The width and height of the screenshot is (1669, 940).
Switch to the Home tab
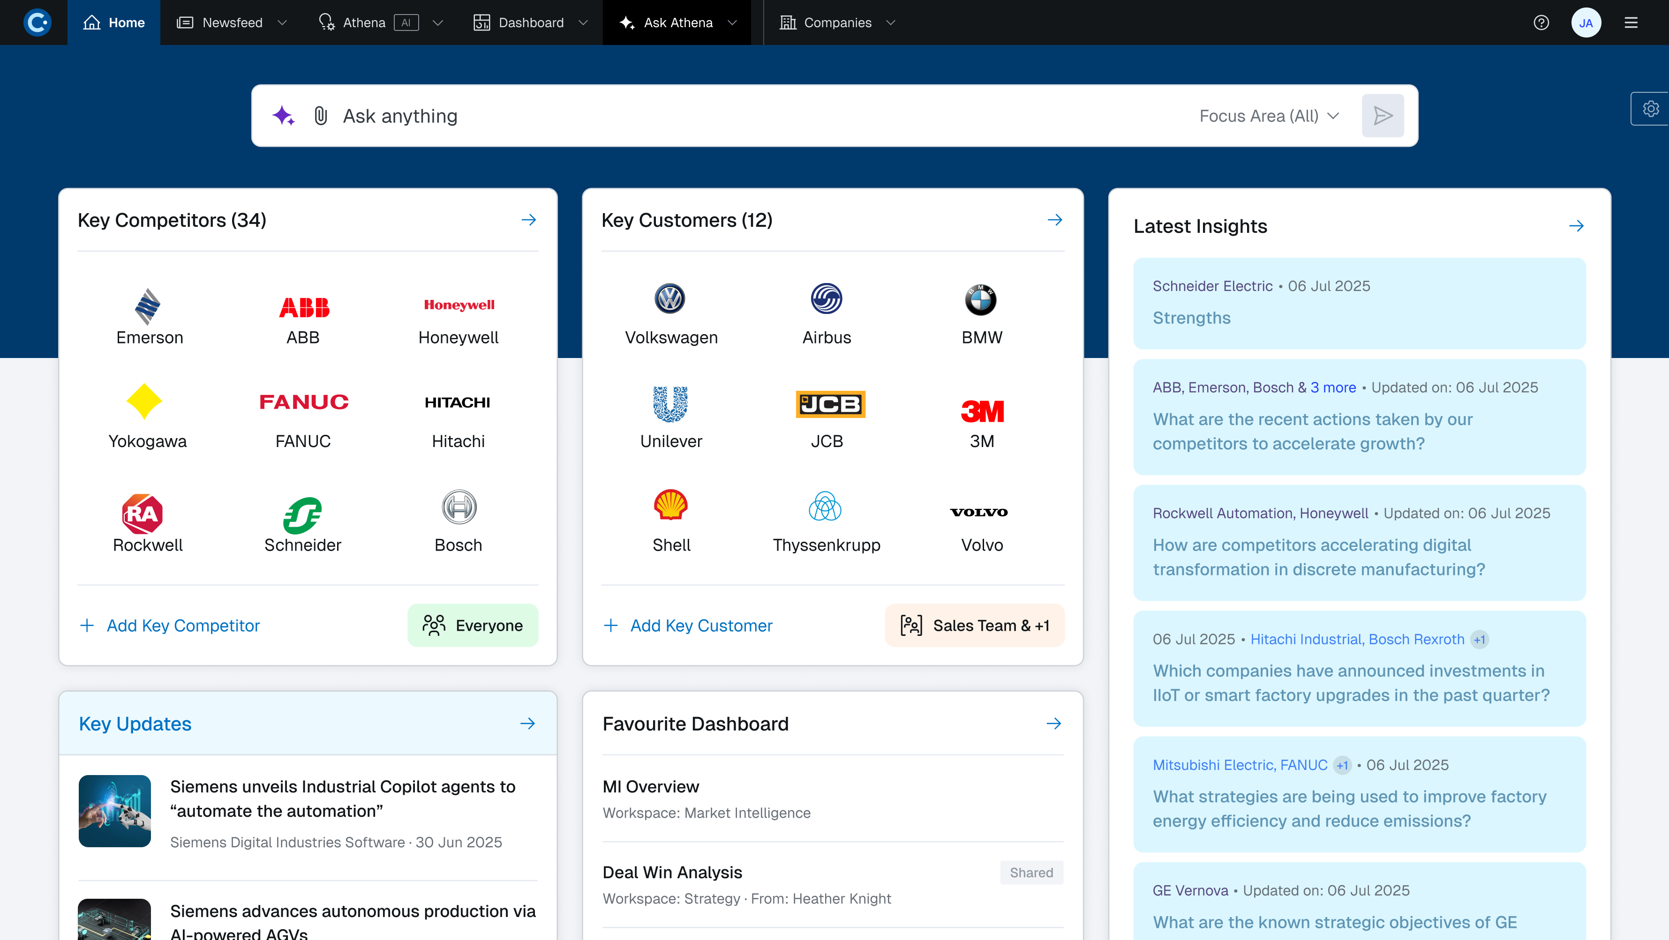[114, 22]
